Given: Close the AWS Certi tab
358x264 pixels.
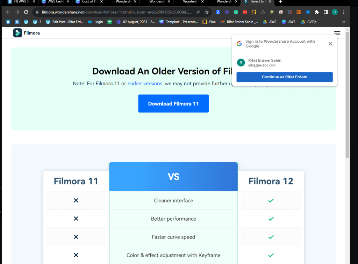Looking at the screenshot, I should click(x=68, y=2).
